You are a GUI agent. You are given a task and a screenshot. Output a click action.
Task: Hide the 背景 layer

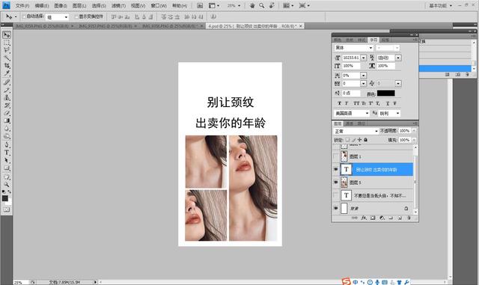336,209
